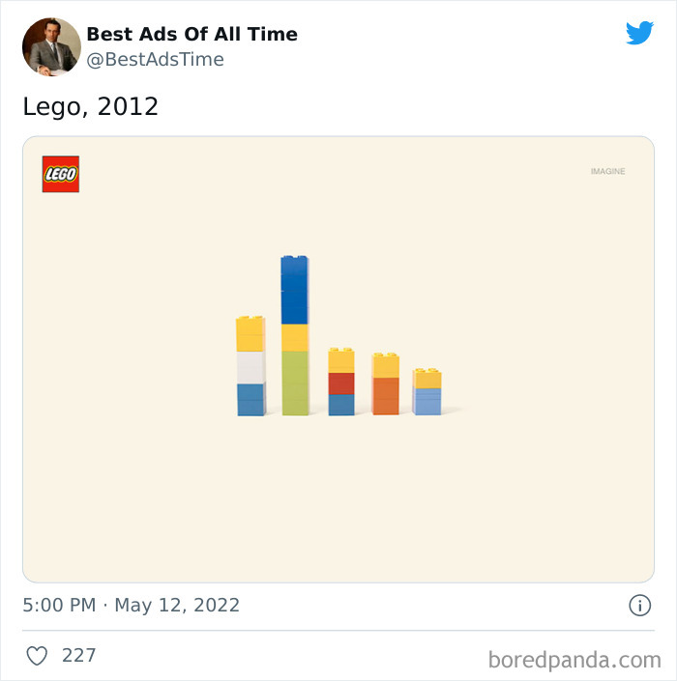Open the Best Ads profile avatar

pyautogui.click(x=51, y=45)
